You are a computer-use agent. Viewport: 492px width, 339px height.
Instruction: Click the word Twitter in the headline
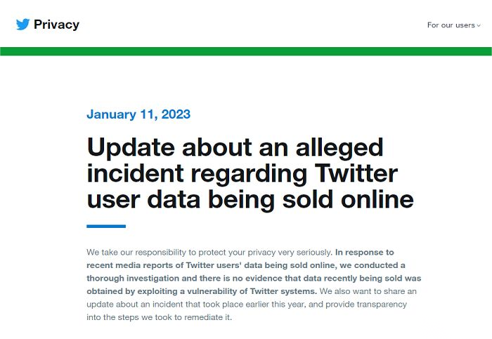coord(356,173)
